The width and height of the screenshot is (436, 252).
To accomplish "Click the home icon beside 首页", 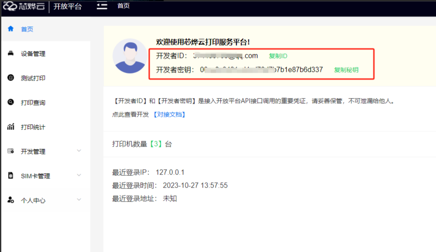I will pos(10,29).
